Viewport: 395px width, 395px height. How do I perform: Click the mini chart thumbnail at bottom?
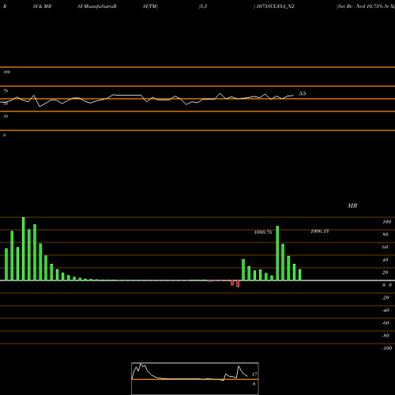[195, 378]
